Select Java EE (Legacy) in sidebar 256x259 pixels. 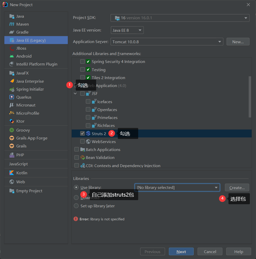click(x=36, y=40)
